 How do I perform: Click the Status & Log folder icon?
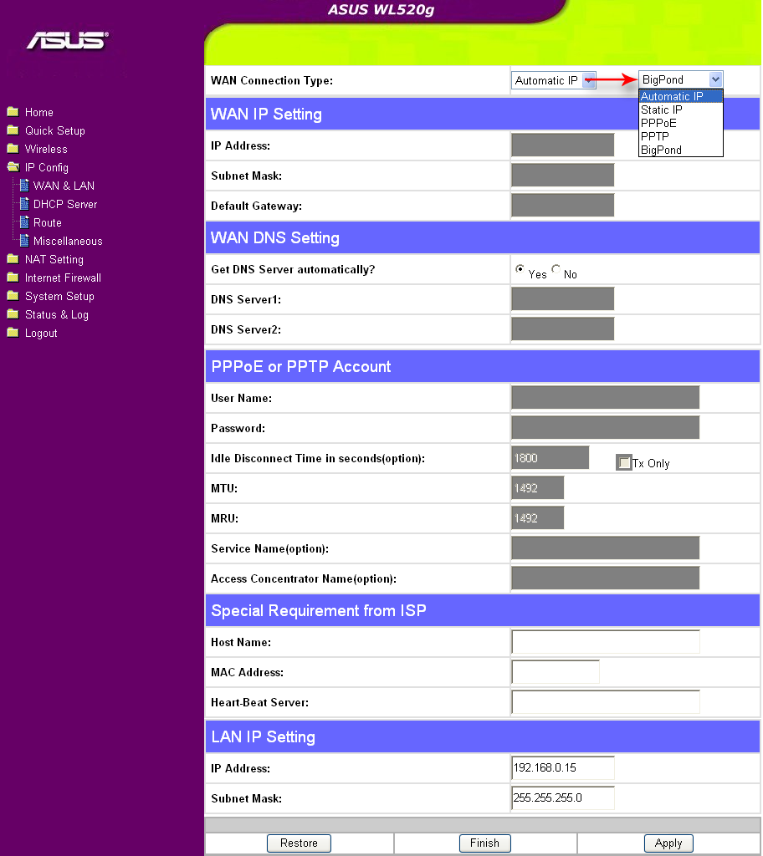(x=13, y=314)
